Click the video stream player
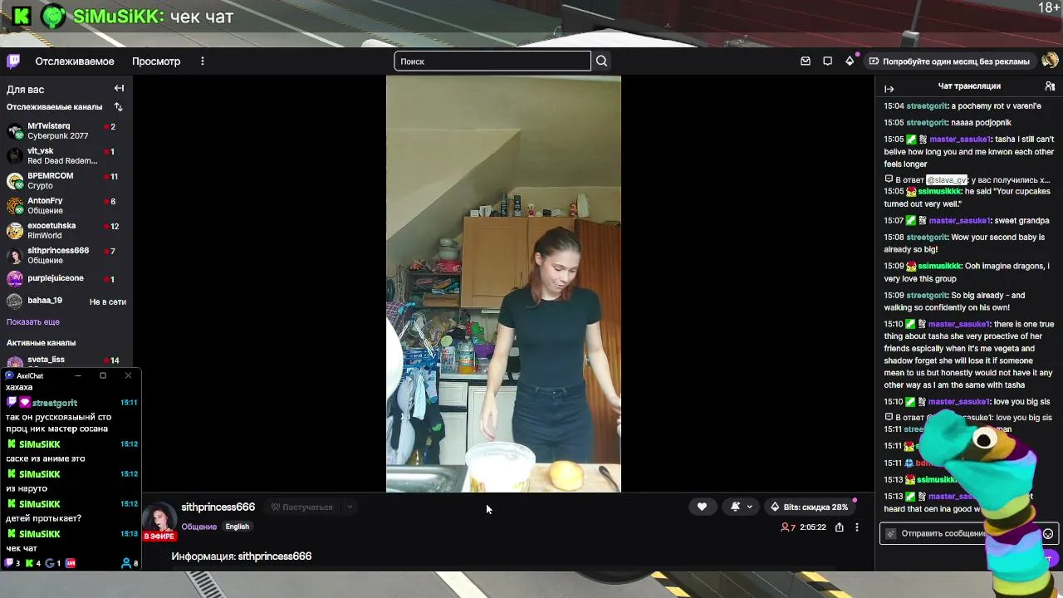The height and width of the screenshot is (598, 1063). click(503, 284)
